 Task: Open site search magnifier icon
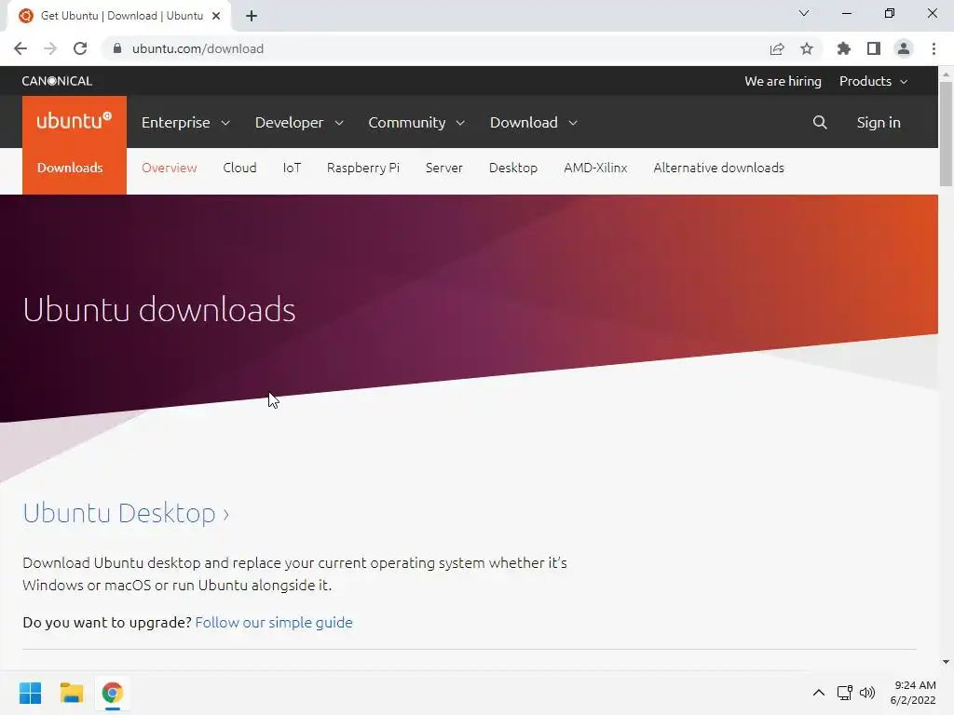pyautogui.click(x=820, y=122)
